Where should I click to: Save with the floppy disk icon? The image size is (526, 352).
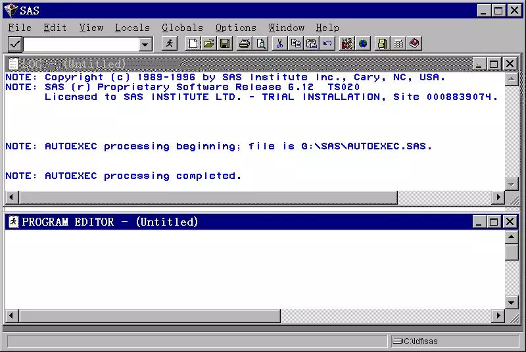pos(225,43)
